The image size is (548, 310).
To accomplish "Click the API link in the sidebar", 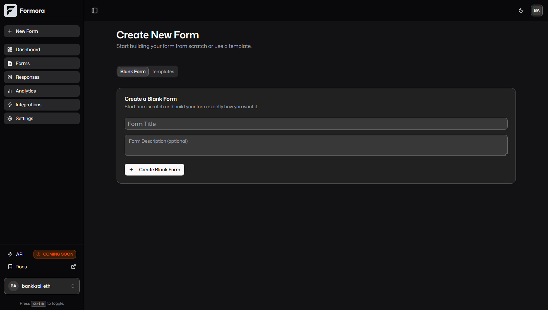I will (19, 254).
